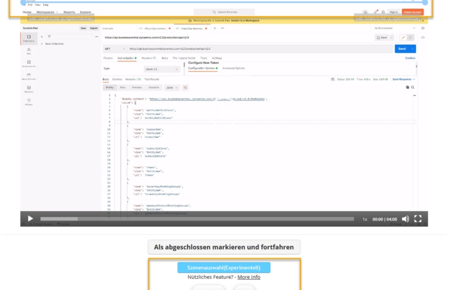Click the code snippet icon

[423, 38]
